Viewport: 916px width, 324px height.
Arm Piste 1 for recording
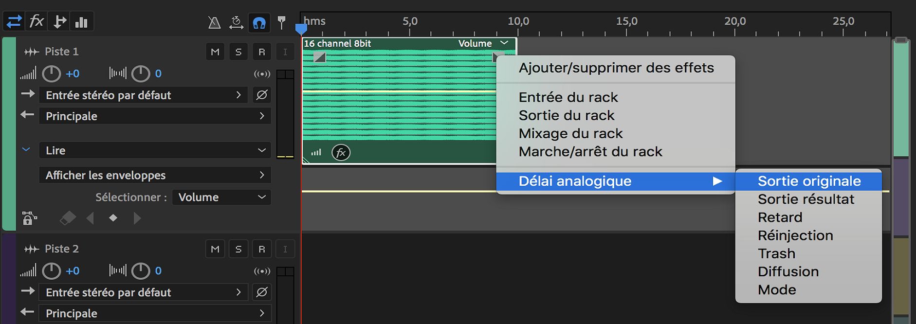pyautogui.click(x=262, y=52)
